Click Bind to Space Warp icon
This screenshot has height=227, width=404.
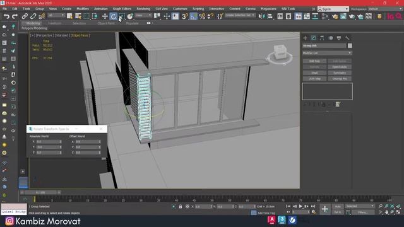click(42, 16)
